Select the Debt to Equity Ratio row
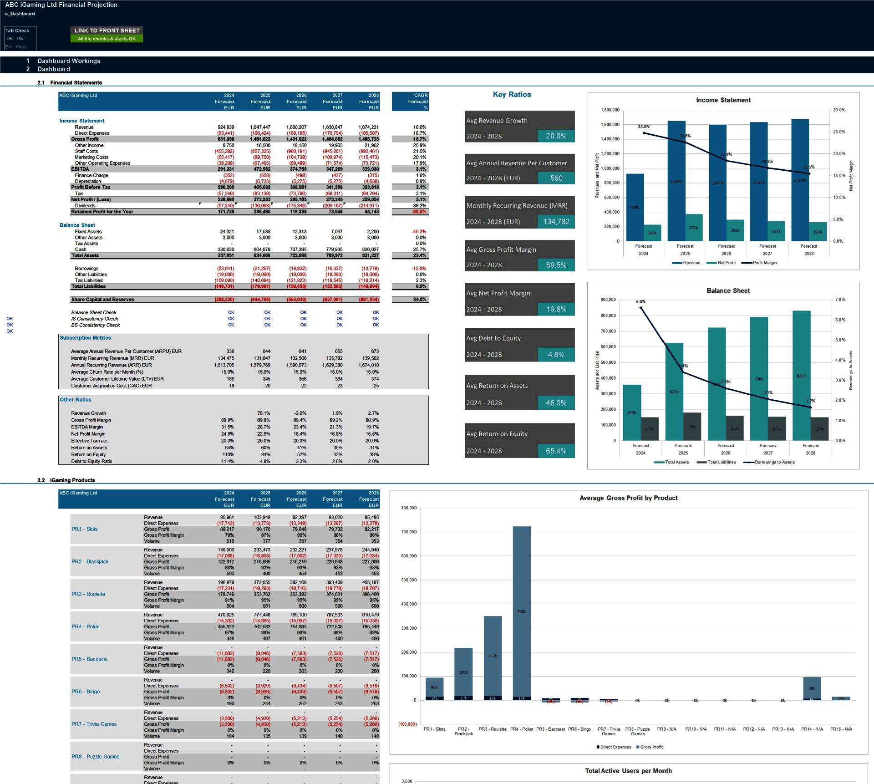 (x=225, y=461)
